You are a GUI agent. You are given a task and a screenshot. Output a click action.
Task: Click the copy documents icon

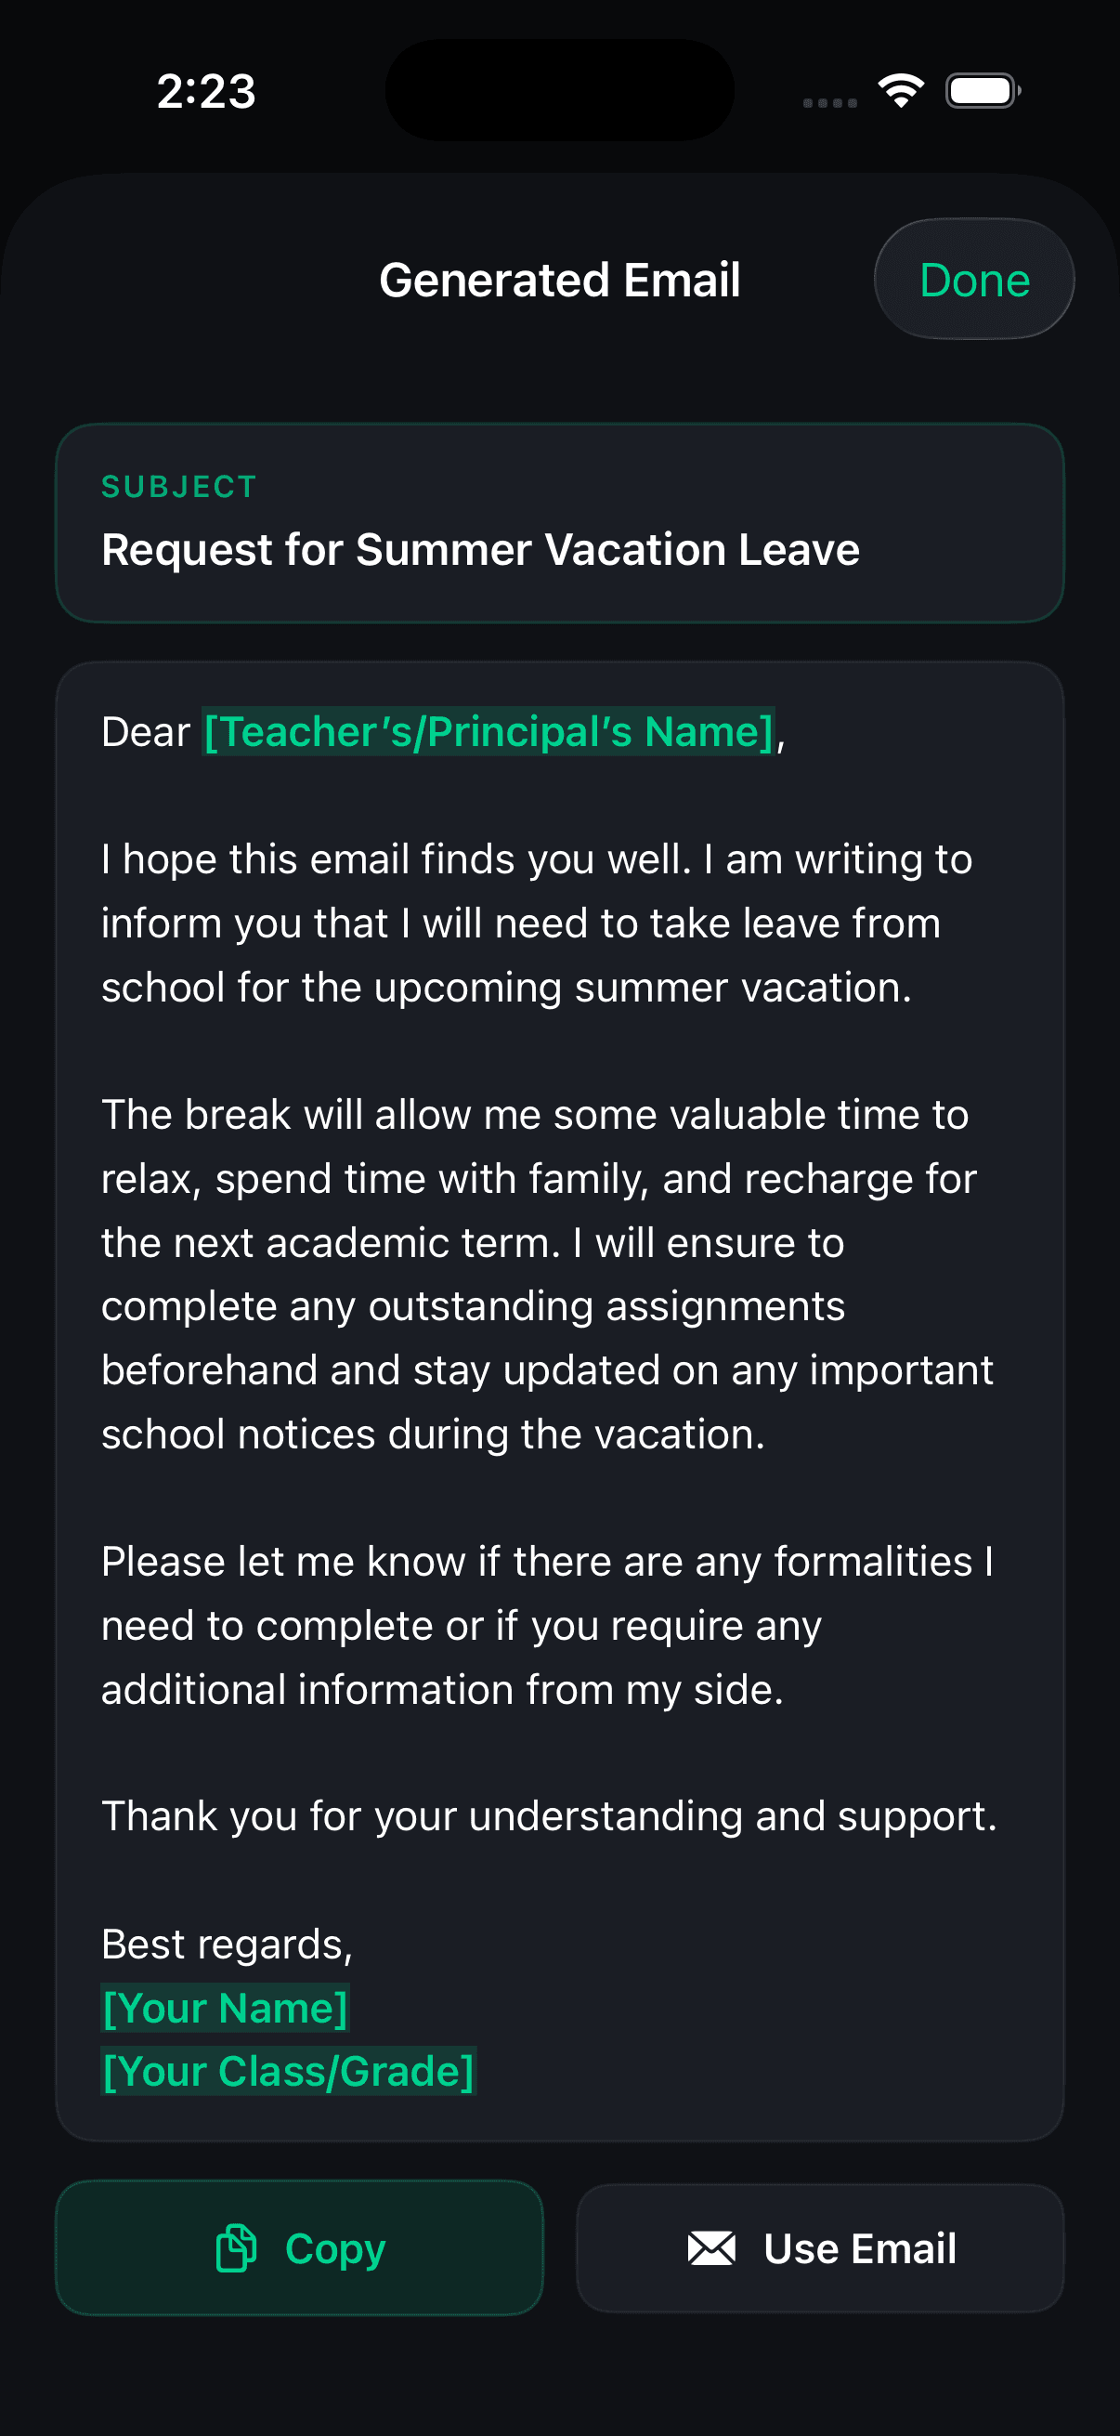click(x=236, y=2247)
